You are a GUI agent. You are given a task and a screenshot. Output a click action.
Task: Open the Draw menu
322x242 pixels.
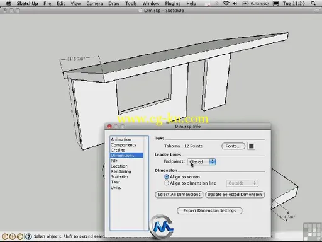[x=114, y=3]
